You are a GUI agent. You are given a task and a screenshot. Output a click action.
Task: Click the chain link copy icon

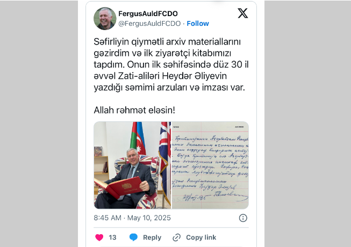tap(177, 237)
